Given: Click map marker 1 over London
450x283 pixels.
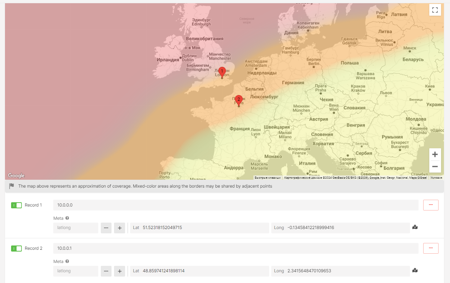Looking at the screenshot, I should (x=222, y=72).
